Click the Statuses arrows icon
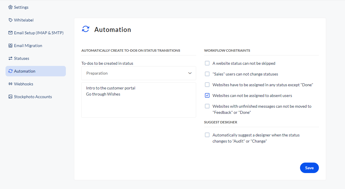Screen dimensions: 345x189 [10, 58]
